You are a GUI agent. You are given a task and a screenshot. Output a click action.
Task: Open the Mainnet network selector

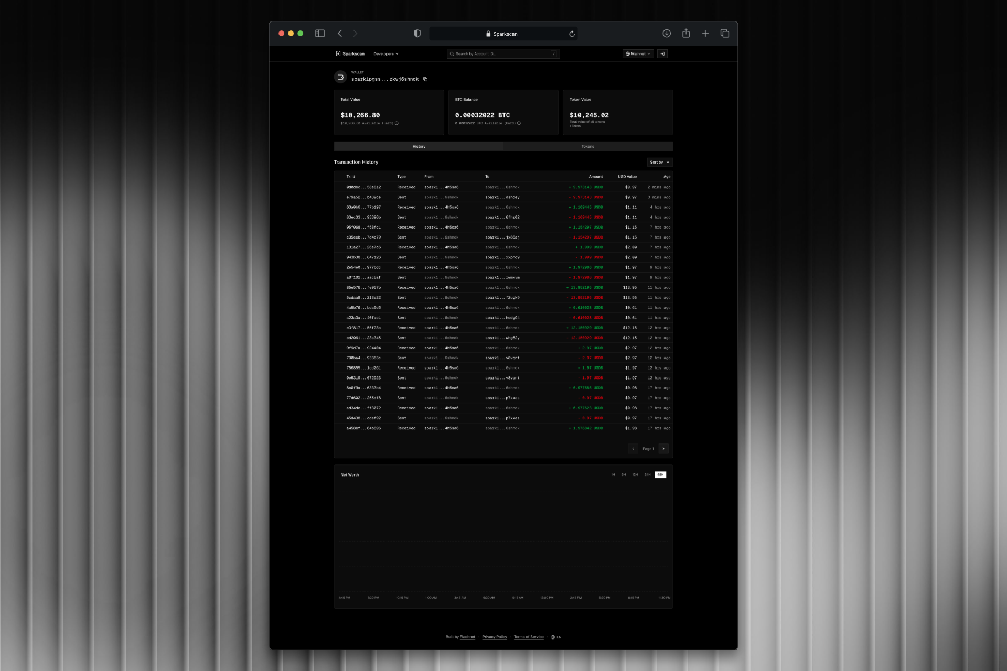coord(638,53)
